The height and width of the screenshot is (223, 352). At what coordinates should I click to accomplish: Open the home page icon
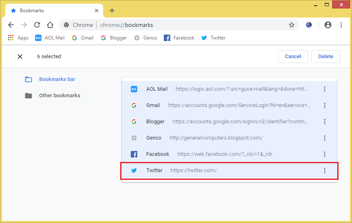click(x=50, y=25)
